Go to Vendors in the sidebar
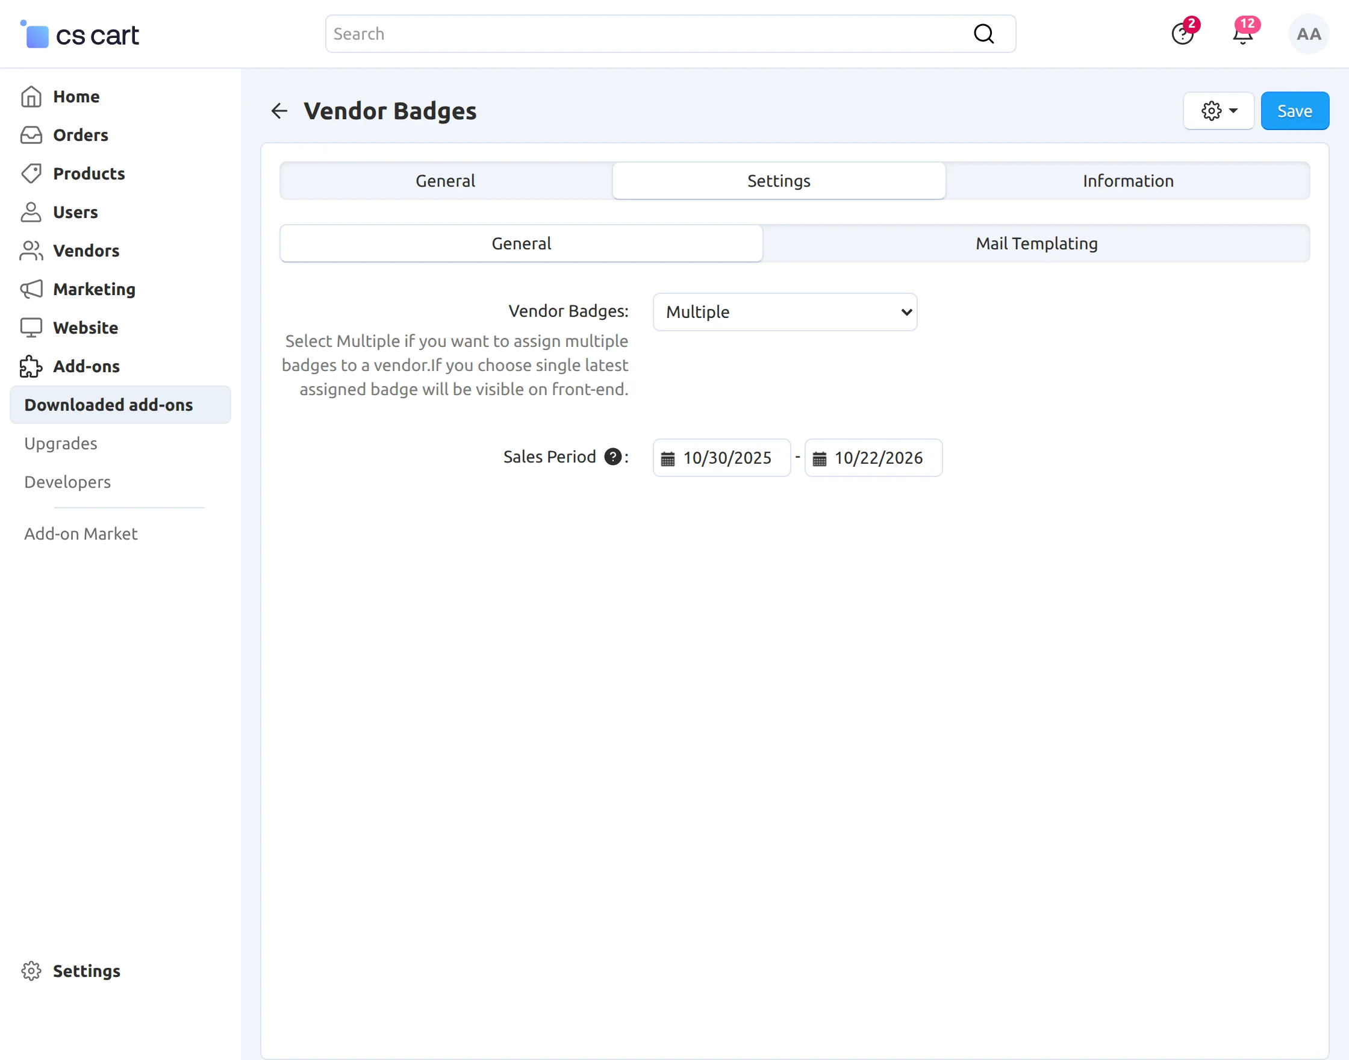This screenshot has width=1349, height=1060. (x=86, y=251)
